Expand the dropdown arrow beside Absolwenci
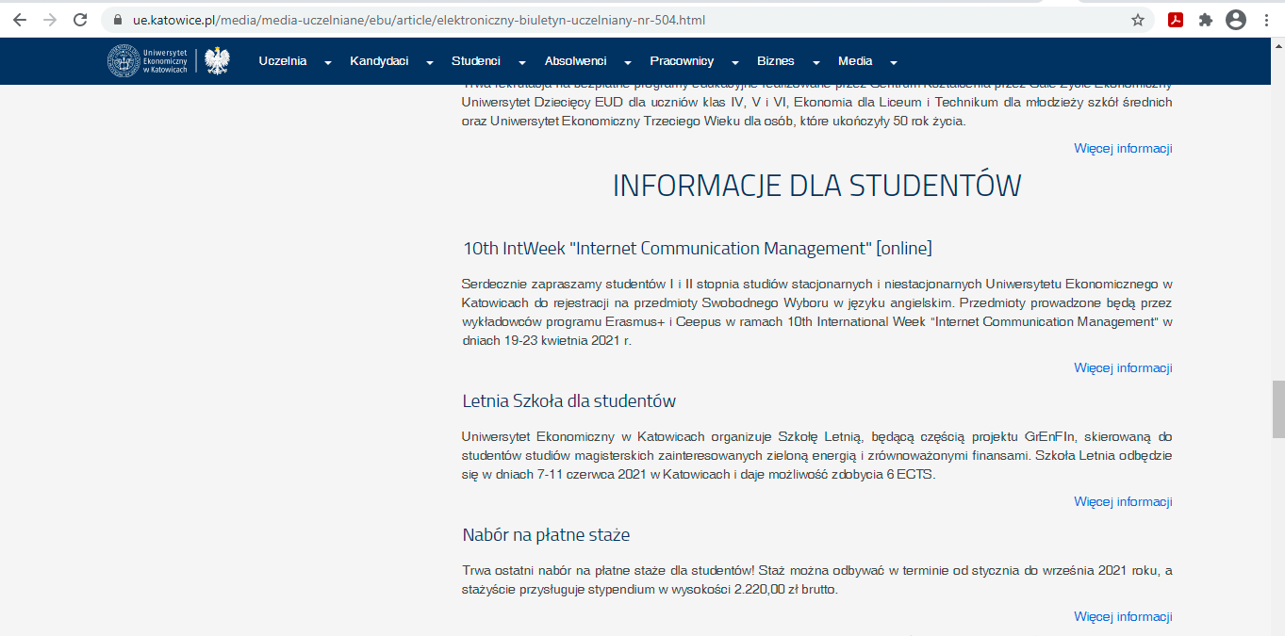 (628, 62)
